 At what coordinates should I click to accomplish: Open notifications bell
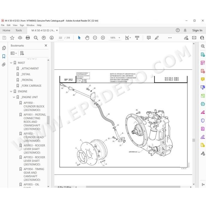tap(185, 30)
